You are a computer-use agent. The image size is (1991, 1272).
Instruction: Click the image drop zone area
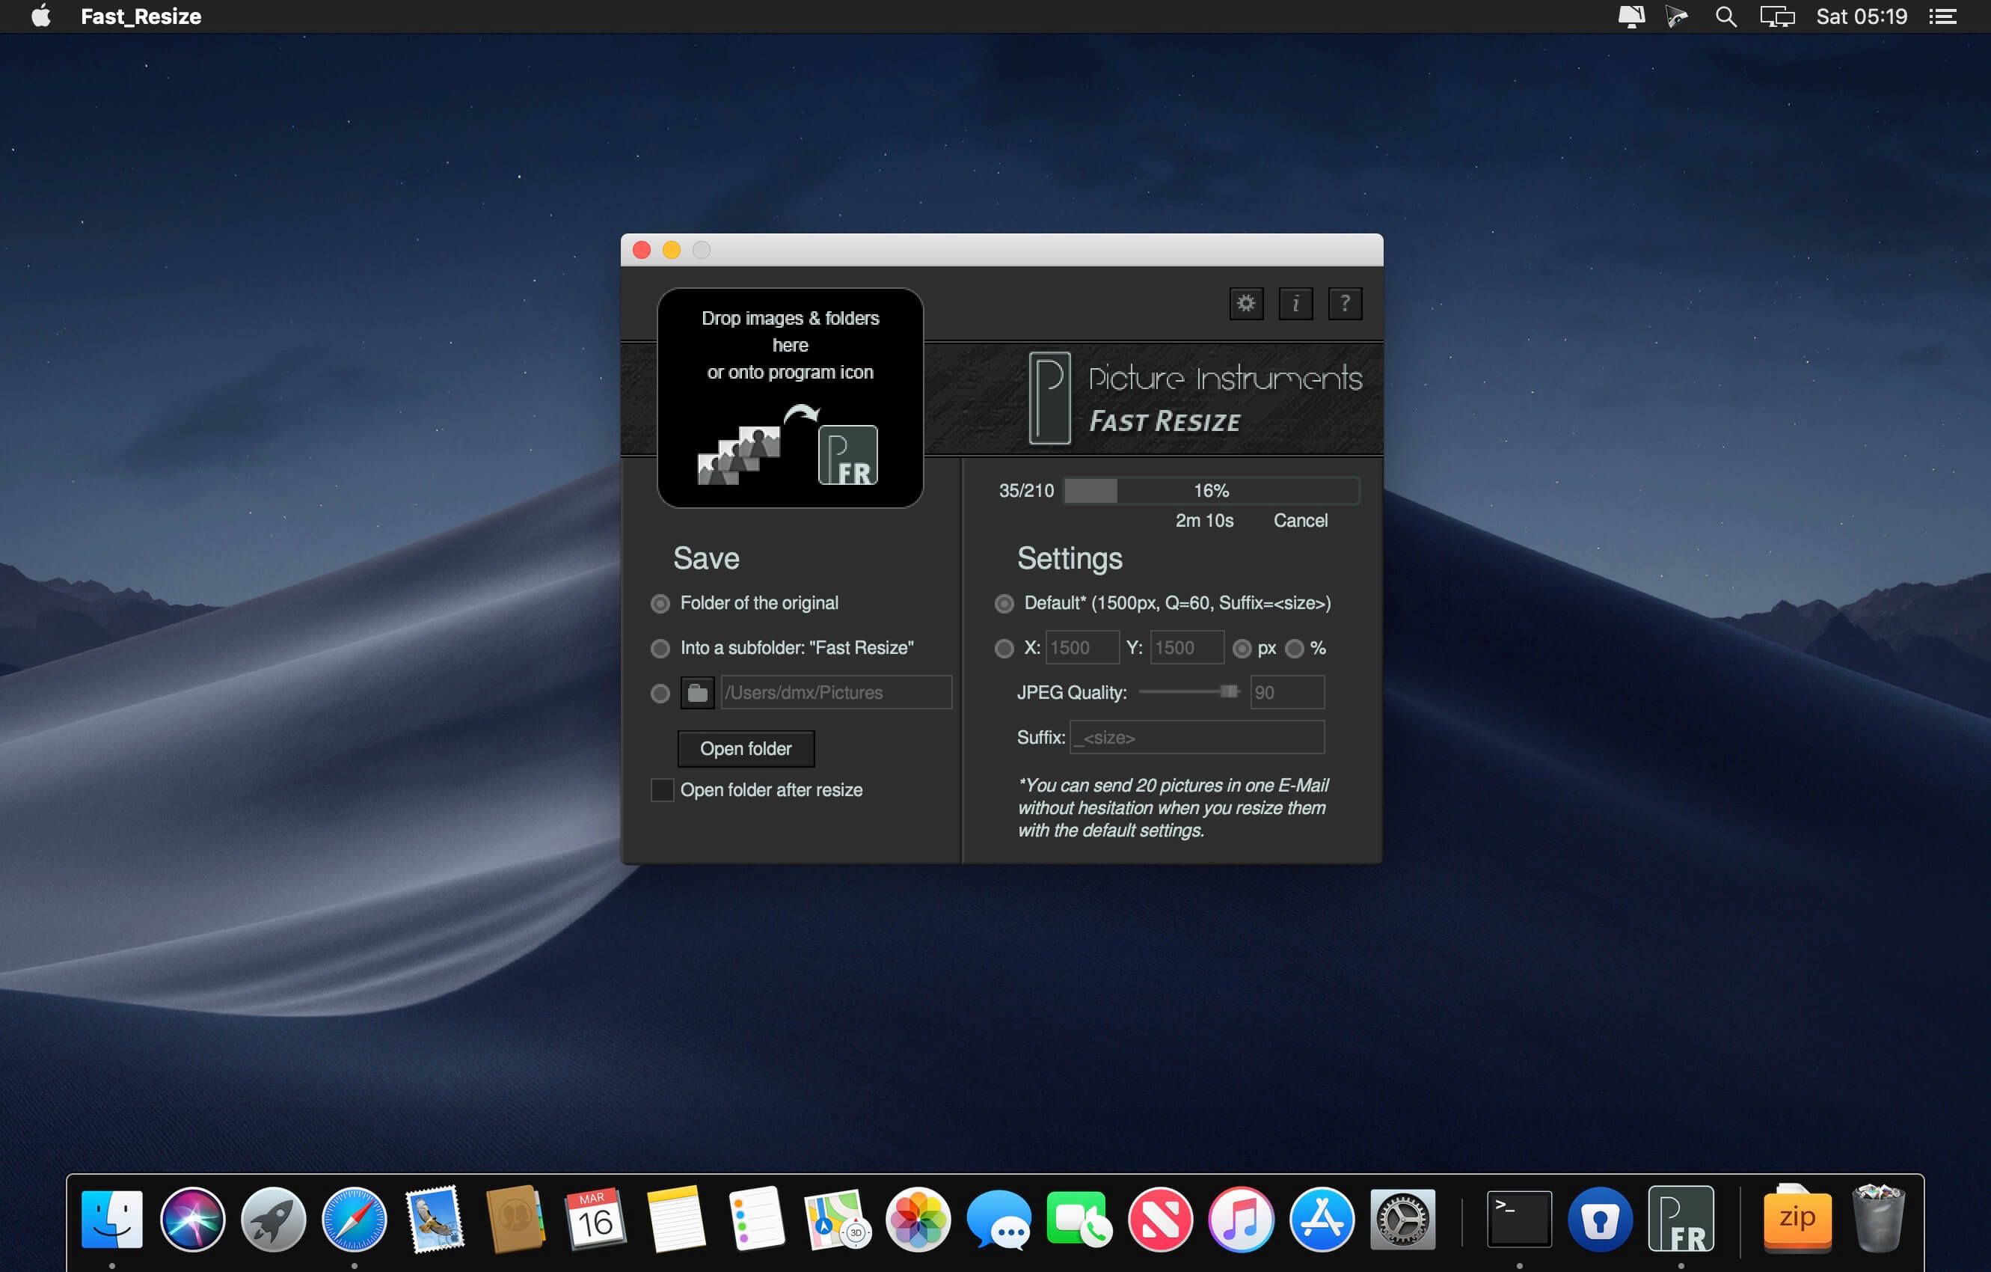(790, 398)
